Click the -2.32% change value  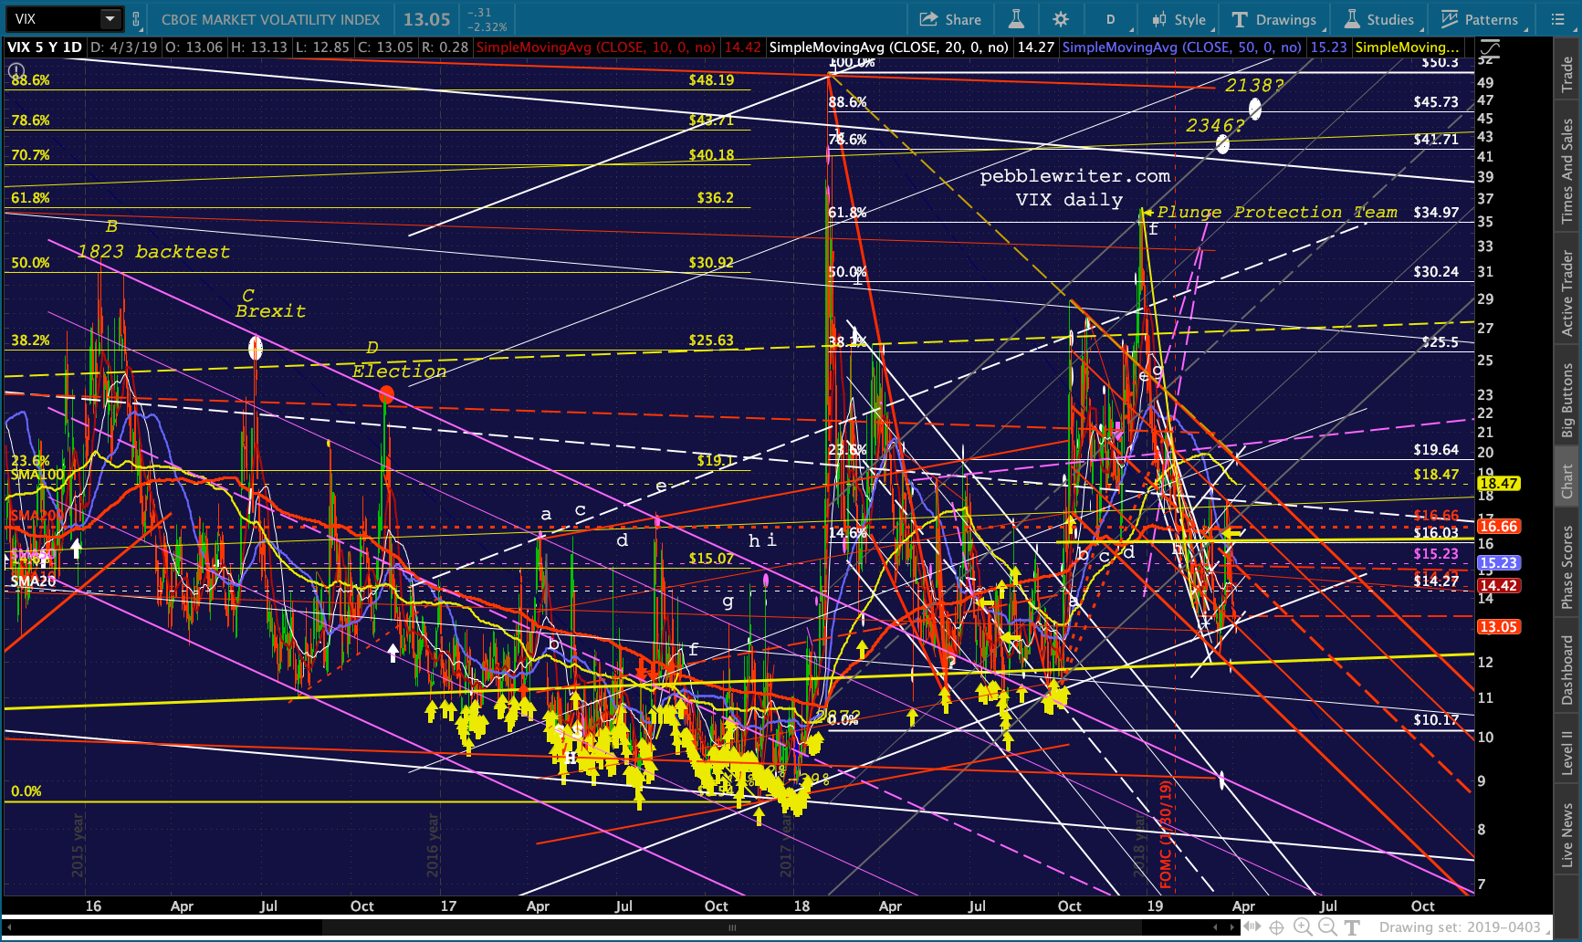(489, 27)
